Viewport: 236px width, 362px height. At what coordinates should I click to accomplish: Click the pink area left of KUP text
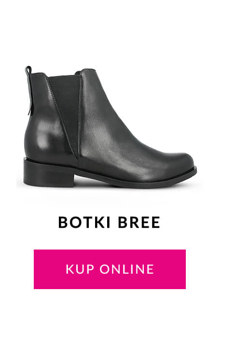click(50, 269)
